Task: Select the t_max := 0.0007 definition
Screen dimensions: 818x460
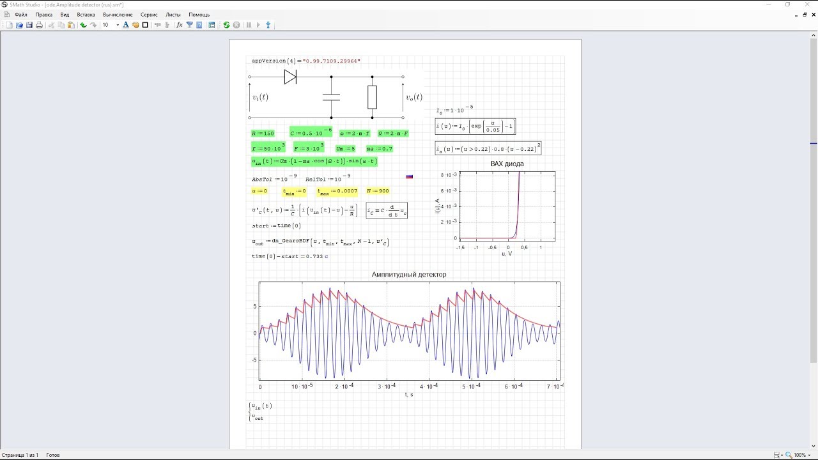Action: [337, 191]
